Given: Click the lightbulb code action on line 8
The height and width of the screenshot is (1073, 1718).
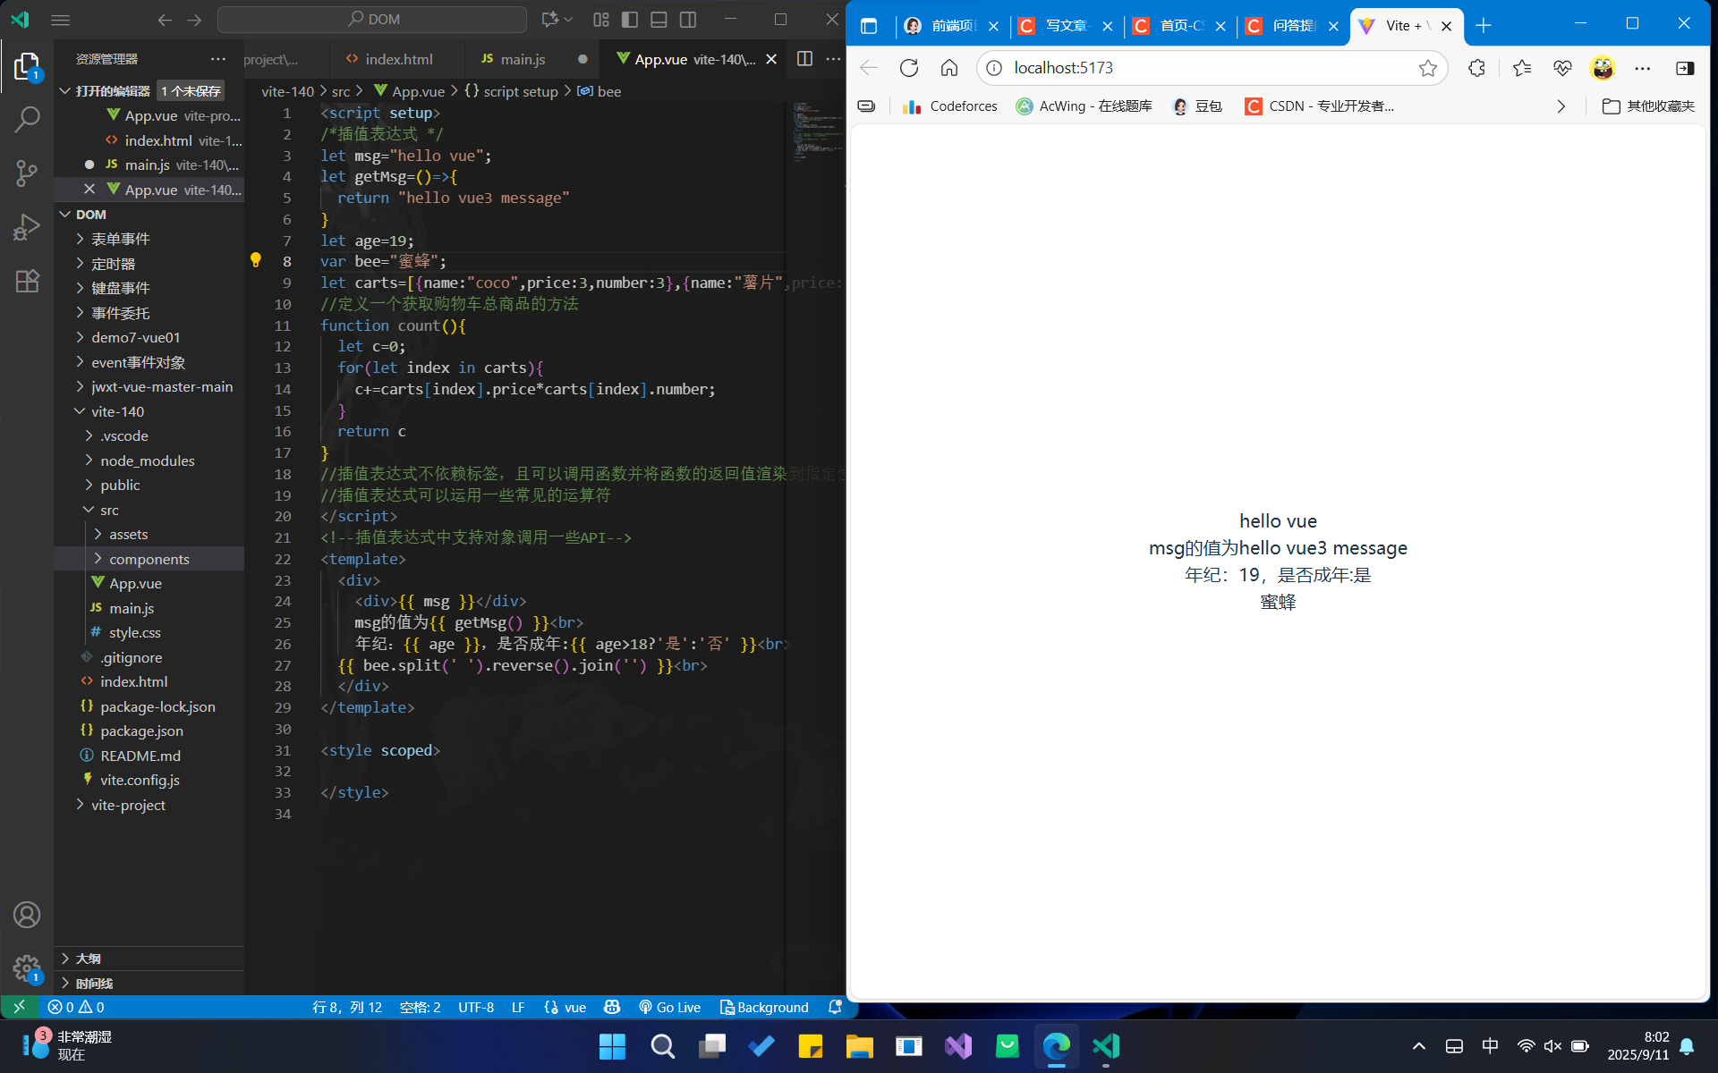Looking at the screenshot, I should pyautogui.click(x=256, y=260).
